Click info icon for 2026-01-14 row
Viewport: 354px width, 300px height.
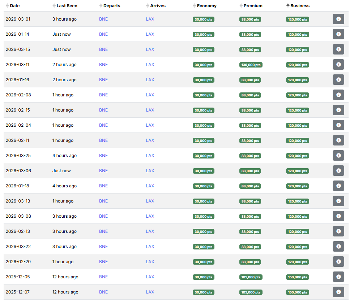point(338,34)
